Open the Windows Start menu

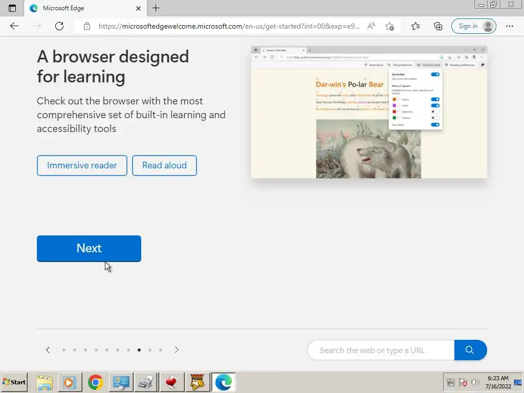point(14,382)
